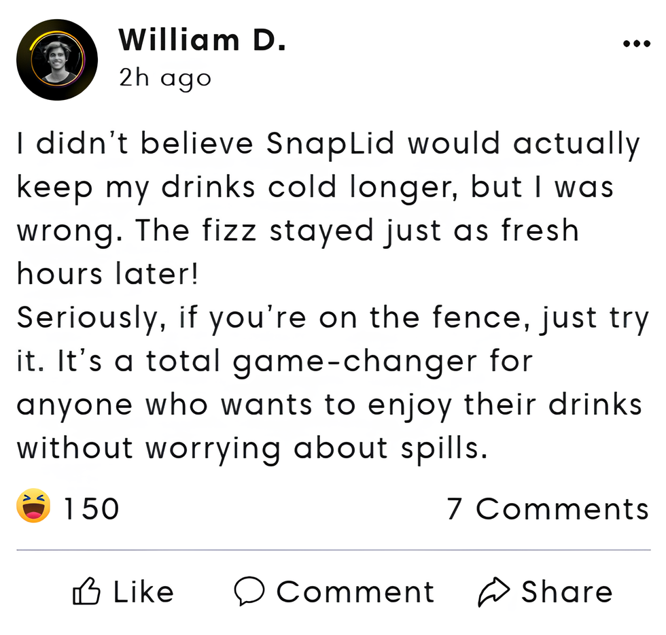Click the 'without worrying about spills' line
This screenshot has width=666, height=635.
pos(251,449)
